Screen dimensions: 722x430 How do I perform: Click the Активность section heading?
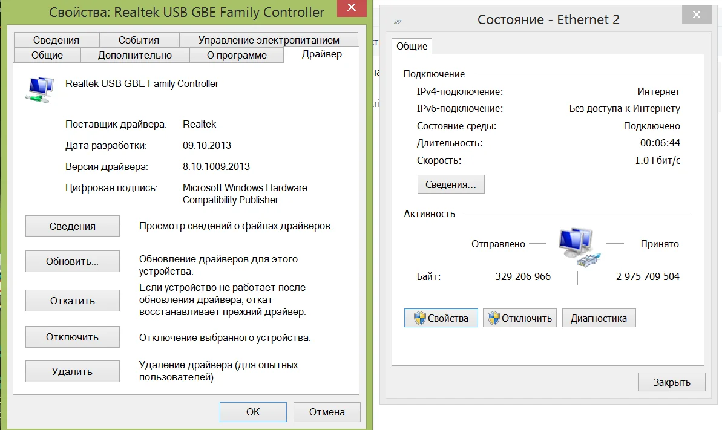(x=429, y=213)
